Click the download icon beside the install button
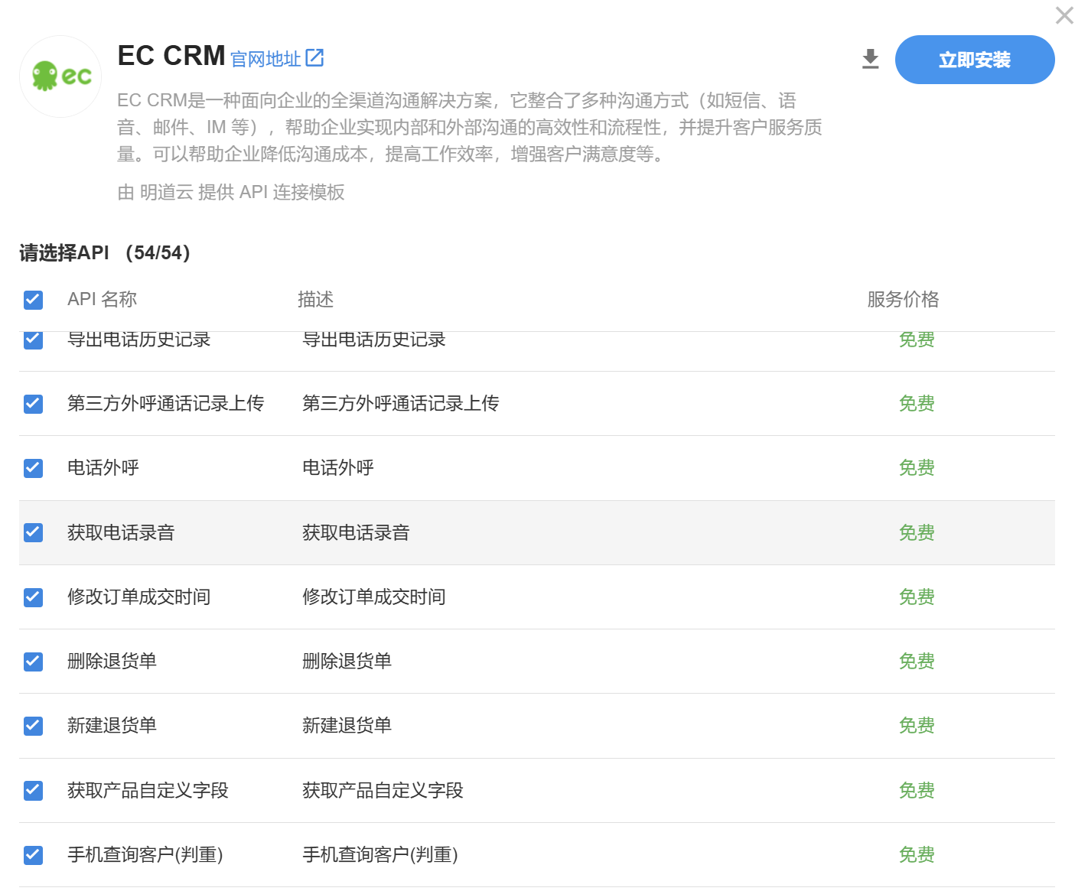 pyautogui.click(x=870, y=59)
